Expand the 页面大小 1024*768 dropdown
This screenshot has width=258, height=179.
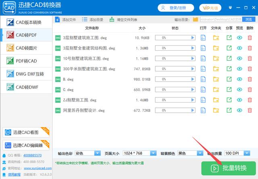[x=153, y=153]
